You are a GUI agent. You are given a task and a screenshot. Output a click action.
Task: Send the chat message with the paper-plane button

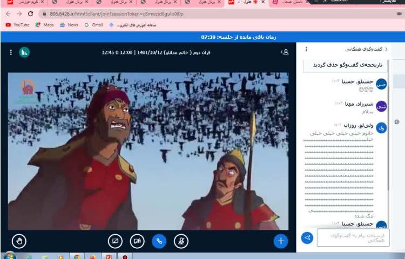307,237
